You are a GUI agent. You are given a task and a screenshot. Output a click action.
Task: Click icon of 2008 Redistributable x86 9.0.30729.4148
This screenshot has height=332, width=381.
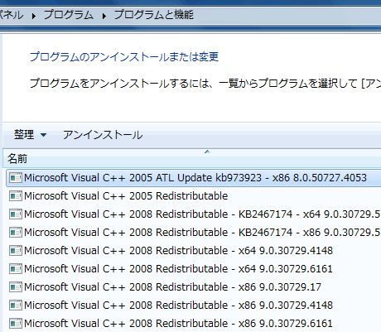point(16,306)
